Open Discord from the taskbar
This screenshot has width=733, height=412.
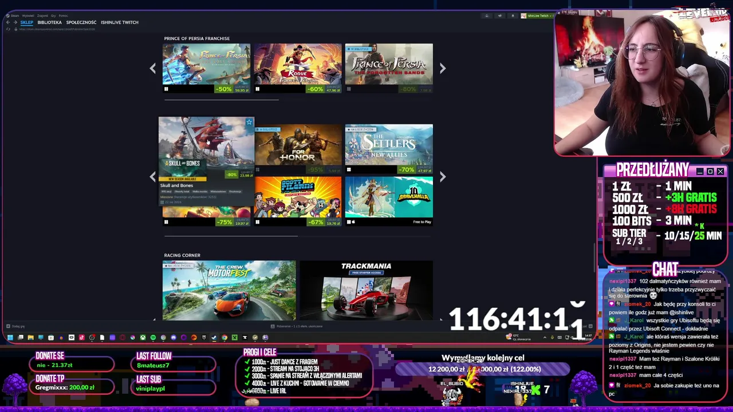click(174, 338)
